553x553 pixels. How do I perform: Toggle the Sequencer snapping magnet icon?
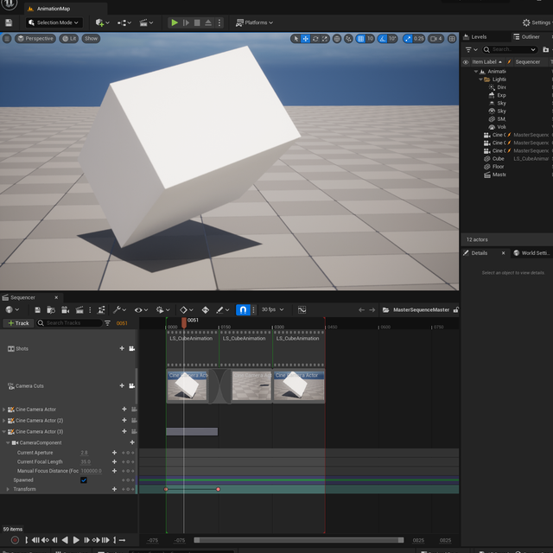click(x=243, y=309)
